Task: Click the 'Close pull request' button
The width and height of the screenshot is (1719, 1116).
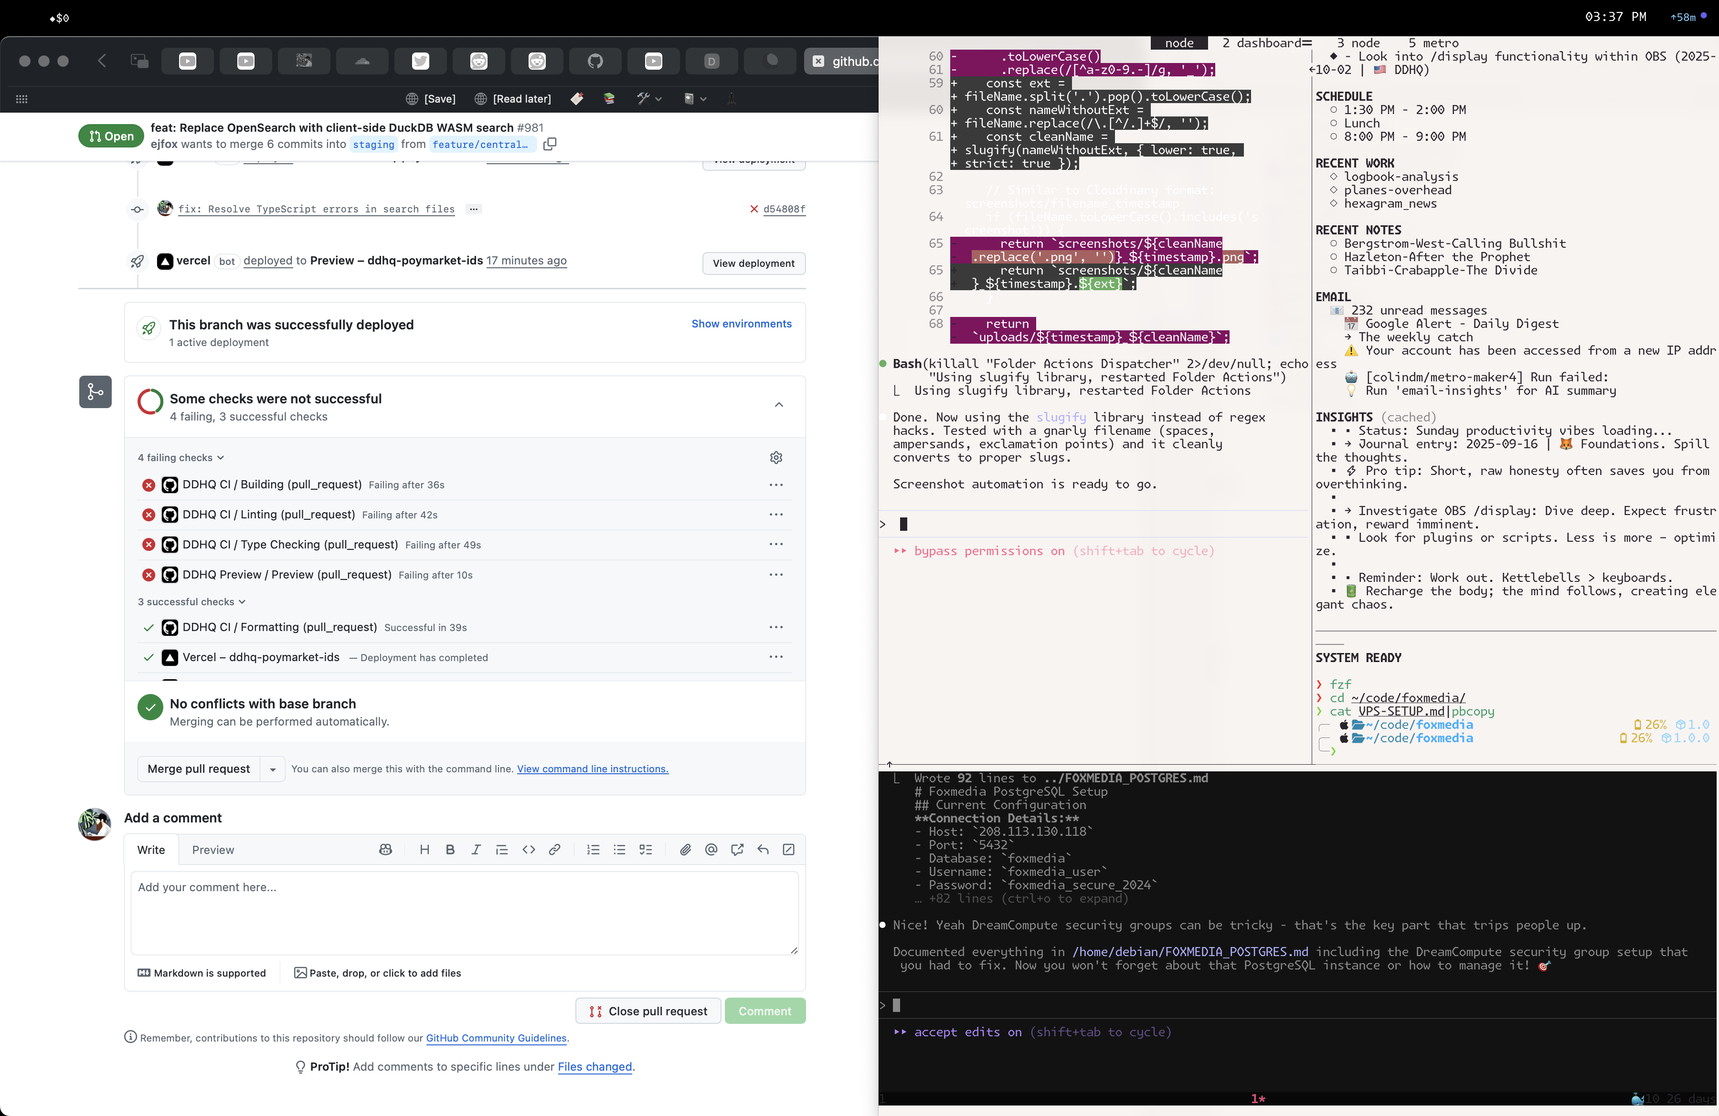Action: (x=647, y=1011)
